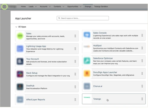Image resolution: width=148 pixels, height=111 pixels.
Task: Open the Totango Sandbox tab
Action: 101,7
